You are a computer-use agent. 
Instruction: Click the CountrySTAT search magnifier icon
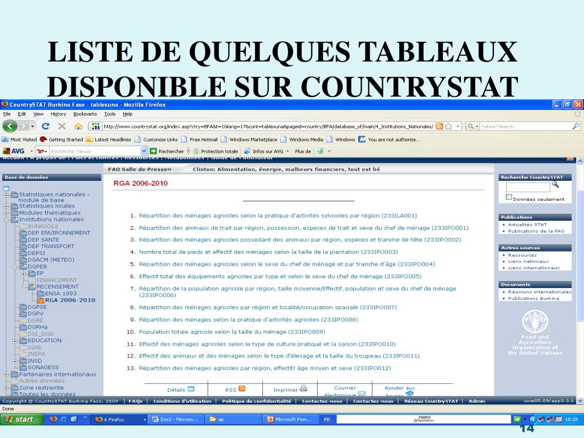pos(555,184)
